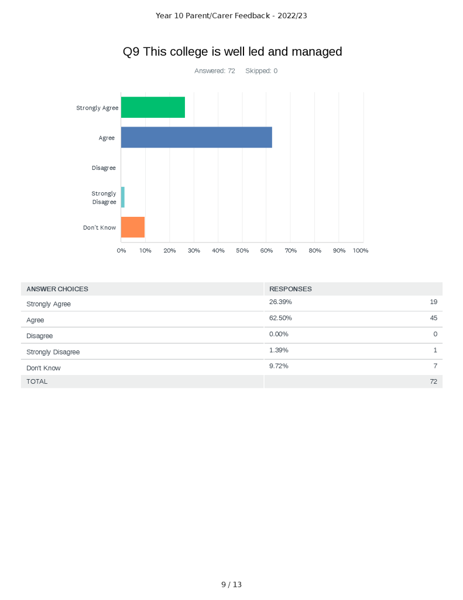Click the Don't Know table row label

tap(43, 368)
